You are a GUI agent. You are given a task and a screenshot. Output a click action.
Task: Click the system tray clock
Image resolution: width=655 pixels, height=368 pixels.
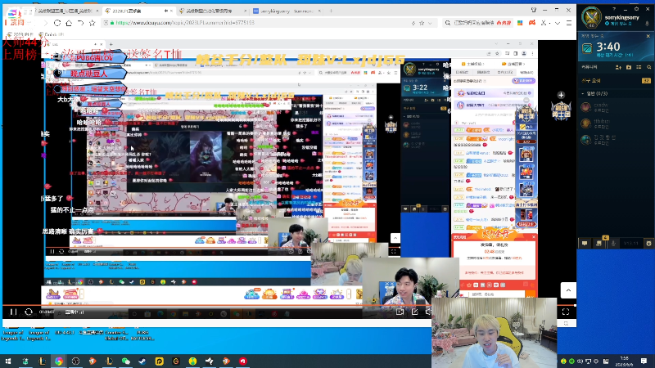(x=624, y=361)
